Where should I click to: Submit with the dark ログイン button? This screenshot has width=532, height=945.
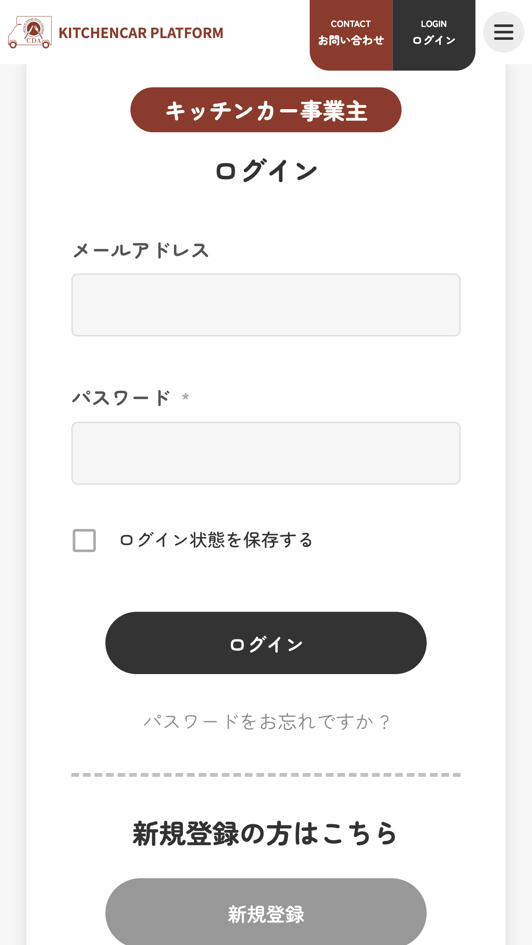click(x=266, y=643)
